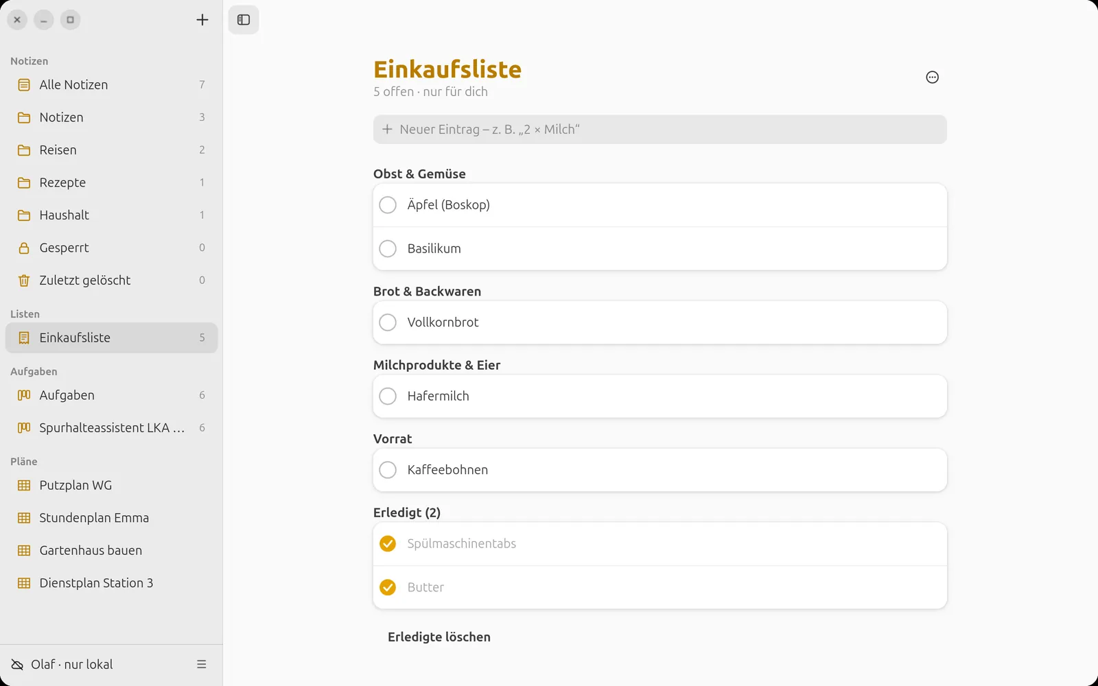The image size is (1098, 686).
Task: Click the Vorrat section heading
Action: [x=393, y=439]
